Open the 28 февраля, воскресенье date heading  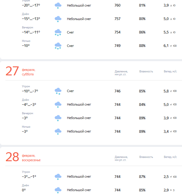pyautogui.click(x=31, y=158)
